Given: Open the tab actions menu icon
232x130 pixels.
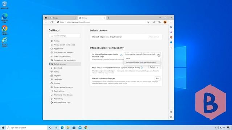Looking at the screenshot, I should click(46, 18).
